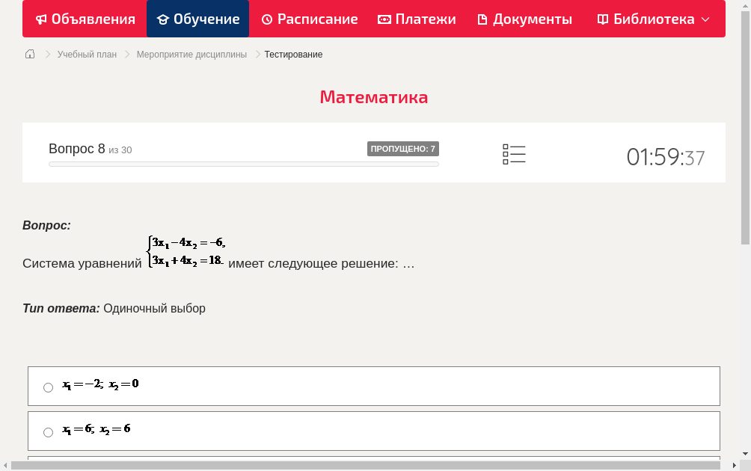This screenshot has height=471, width=751.
Task: Open the Платежи menu item
Action: [417, 19]
